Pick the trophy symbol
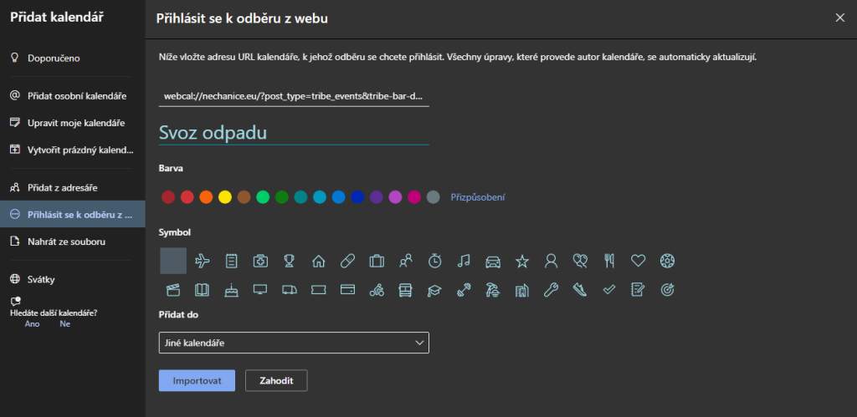Image resolution: width=857 pixels, height=417 pixels. 289,261
